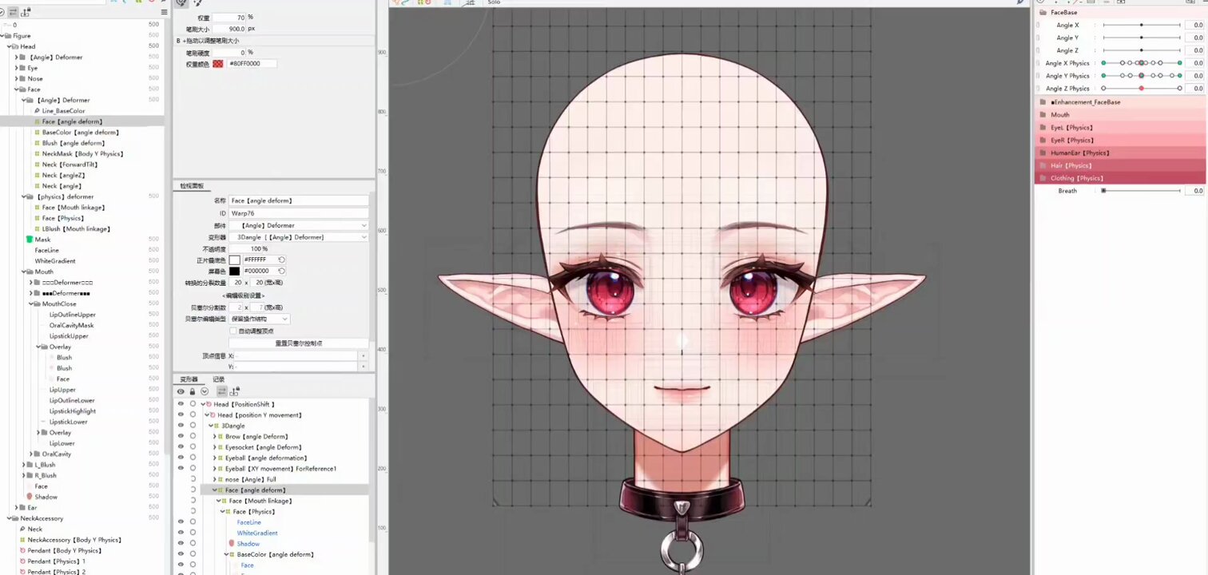Click the brush size 900.0 field
The image size is (1208, 575).
pos(229,29)
